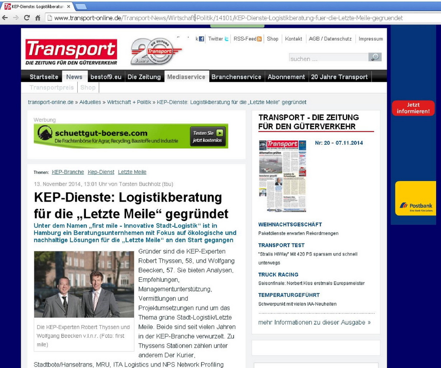Click the browser address bar
This screenshot has width=441, height=368.
click(242, 18)
